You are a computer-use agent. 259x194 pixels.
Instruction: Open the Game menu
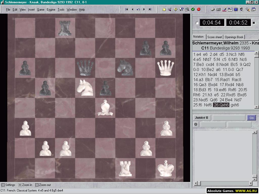click(x=41, y=10)
